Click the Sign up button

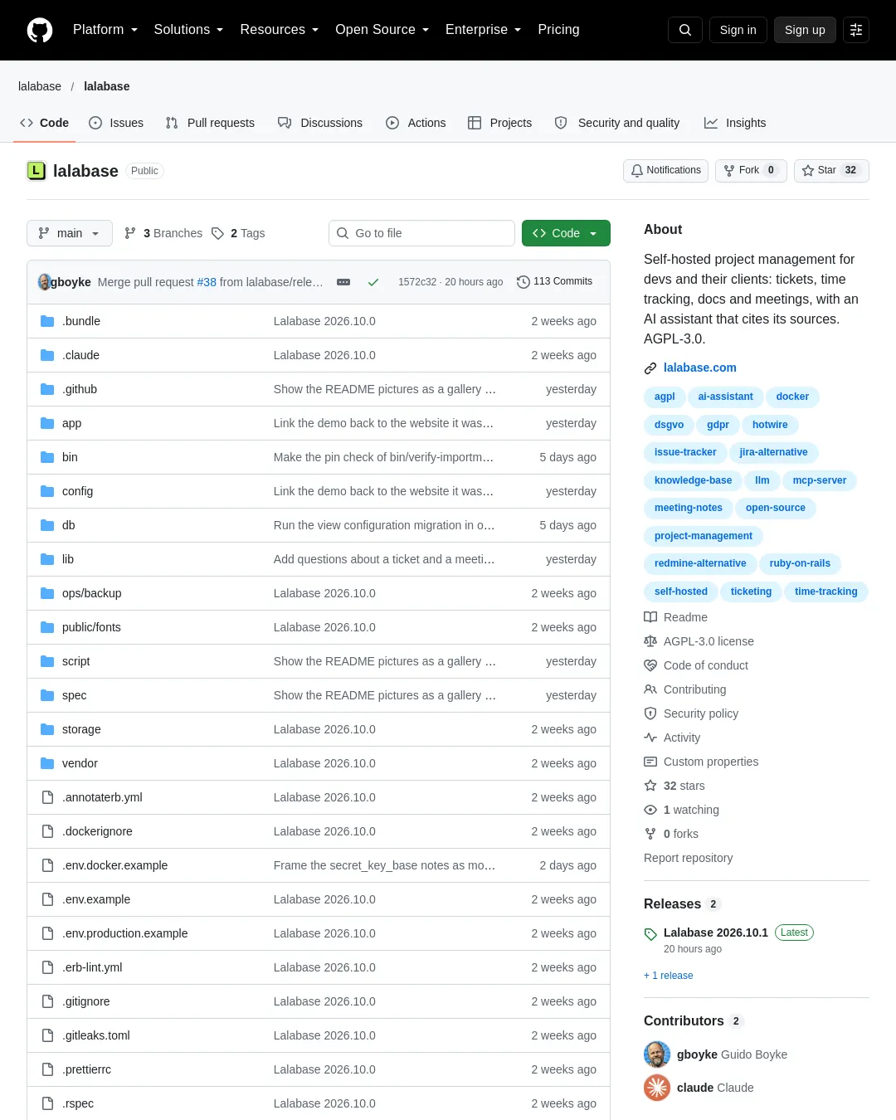click(805, 30)
